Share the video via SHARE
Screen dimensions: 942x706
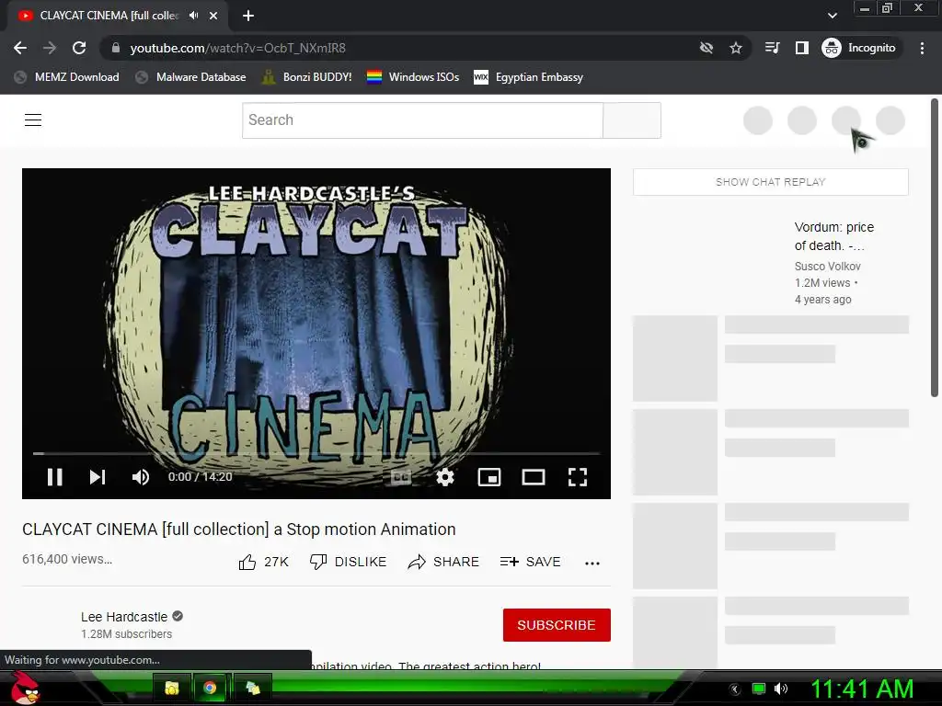tap(443, 562)
